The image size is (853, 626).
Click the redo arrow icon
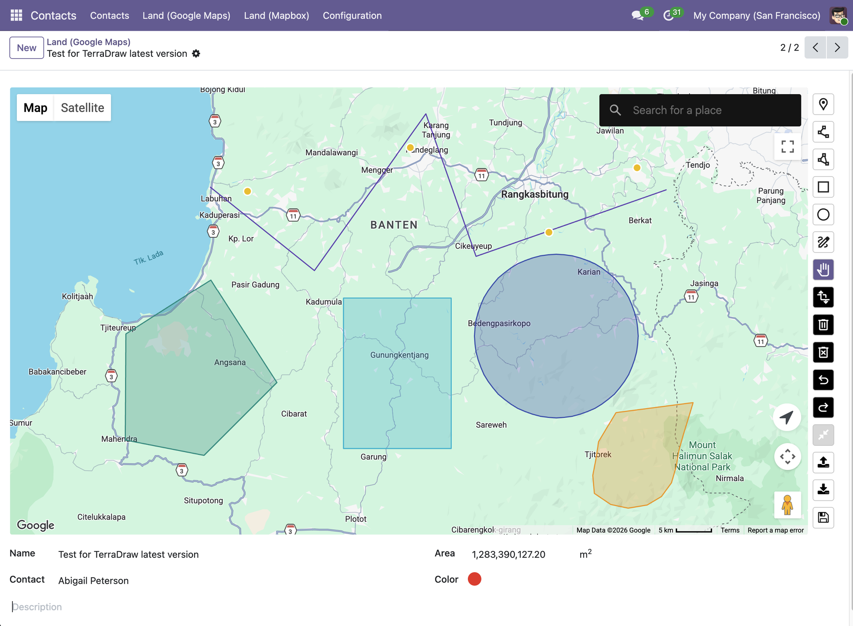tap(823, 407)
